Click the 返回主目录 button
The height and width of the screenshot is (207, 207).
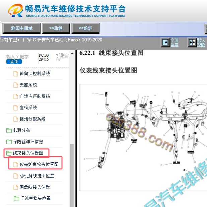coord(21,28)
